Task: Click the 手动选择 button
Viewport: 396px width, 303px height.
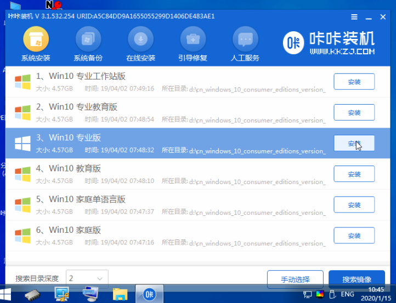Action: (295, 279)
